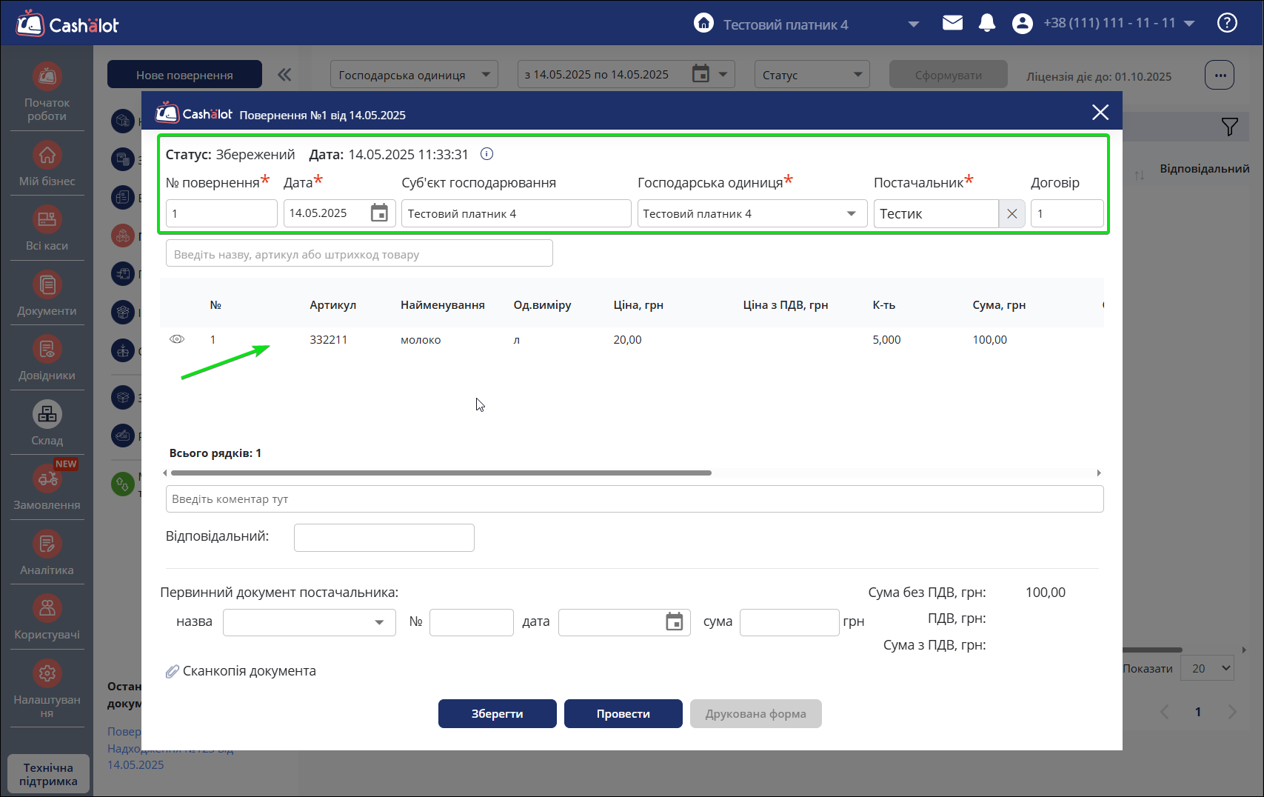1264x797 pixels.
Task: Open Замовлення sidebar section
Action: point(47,488)
